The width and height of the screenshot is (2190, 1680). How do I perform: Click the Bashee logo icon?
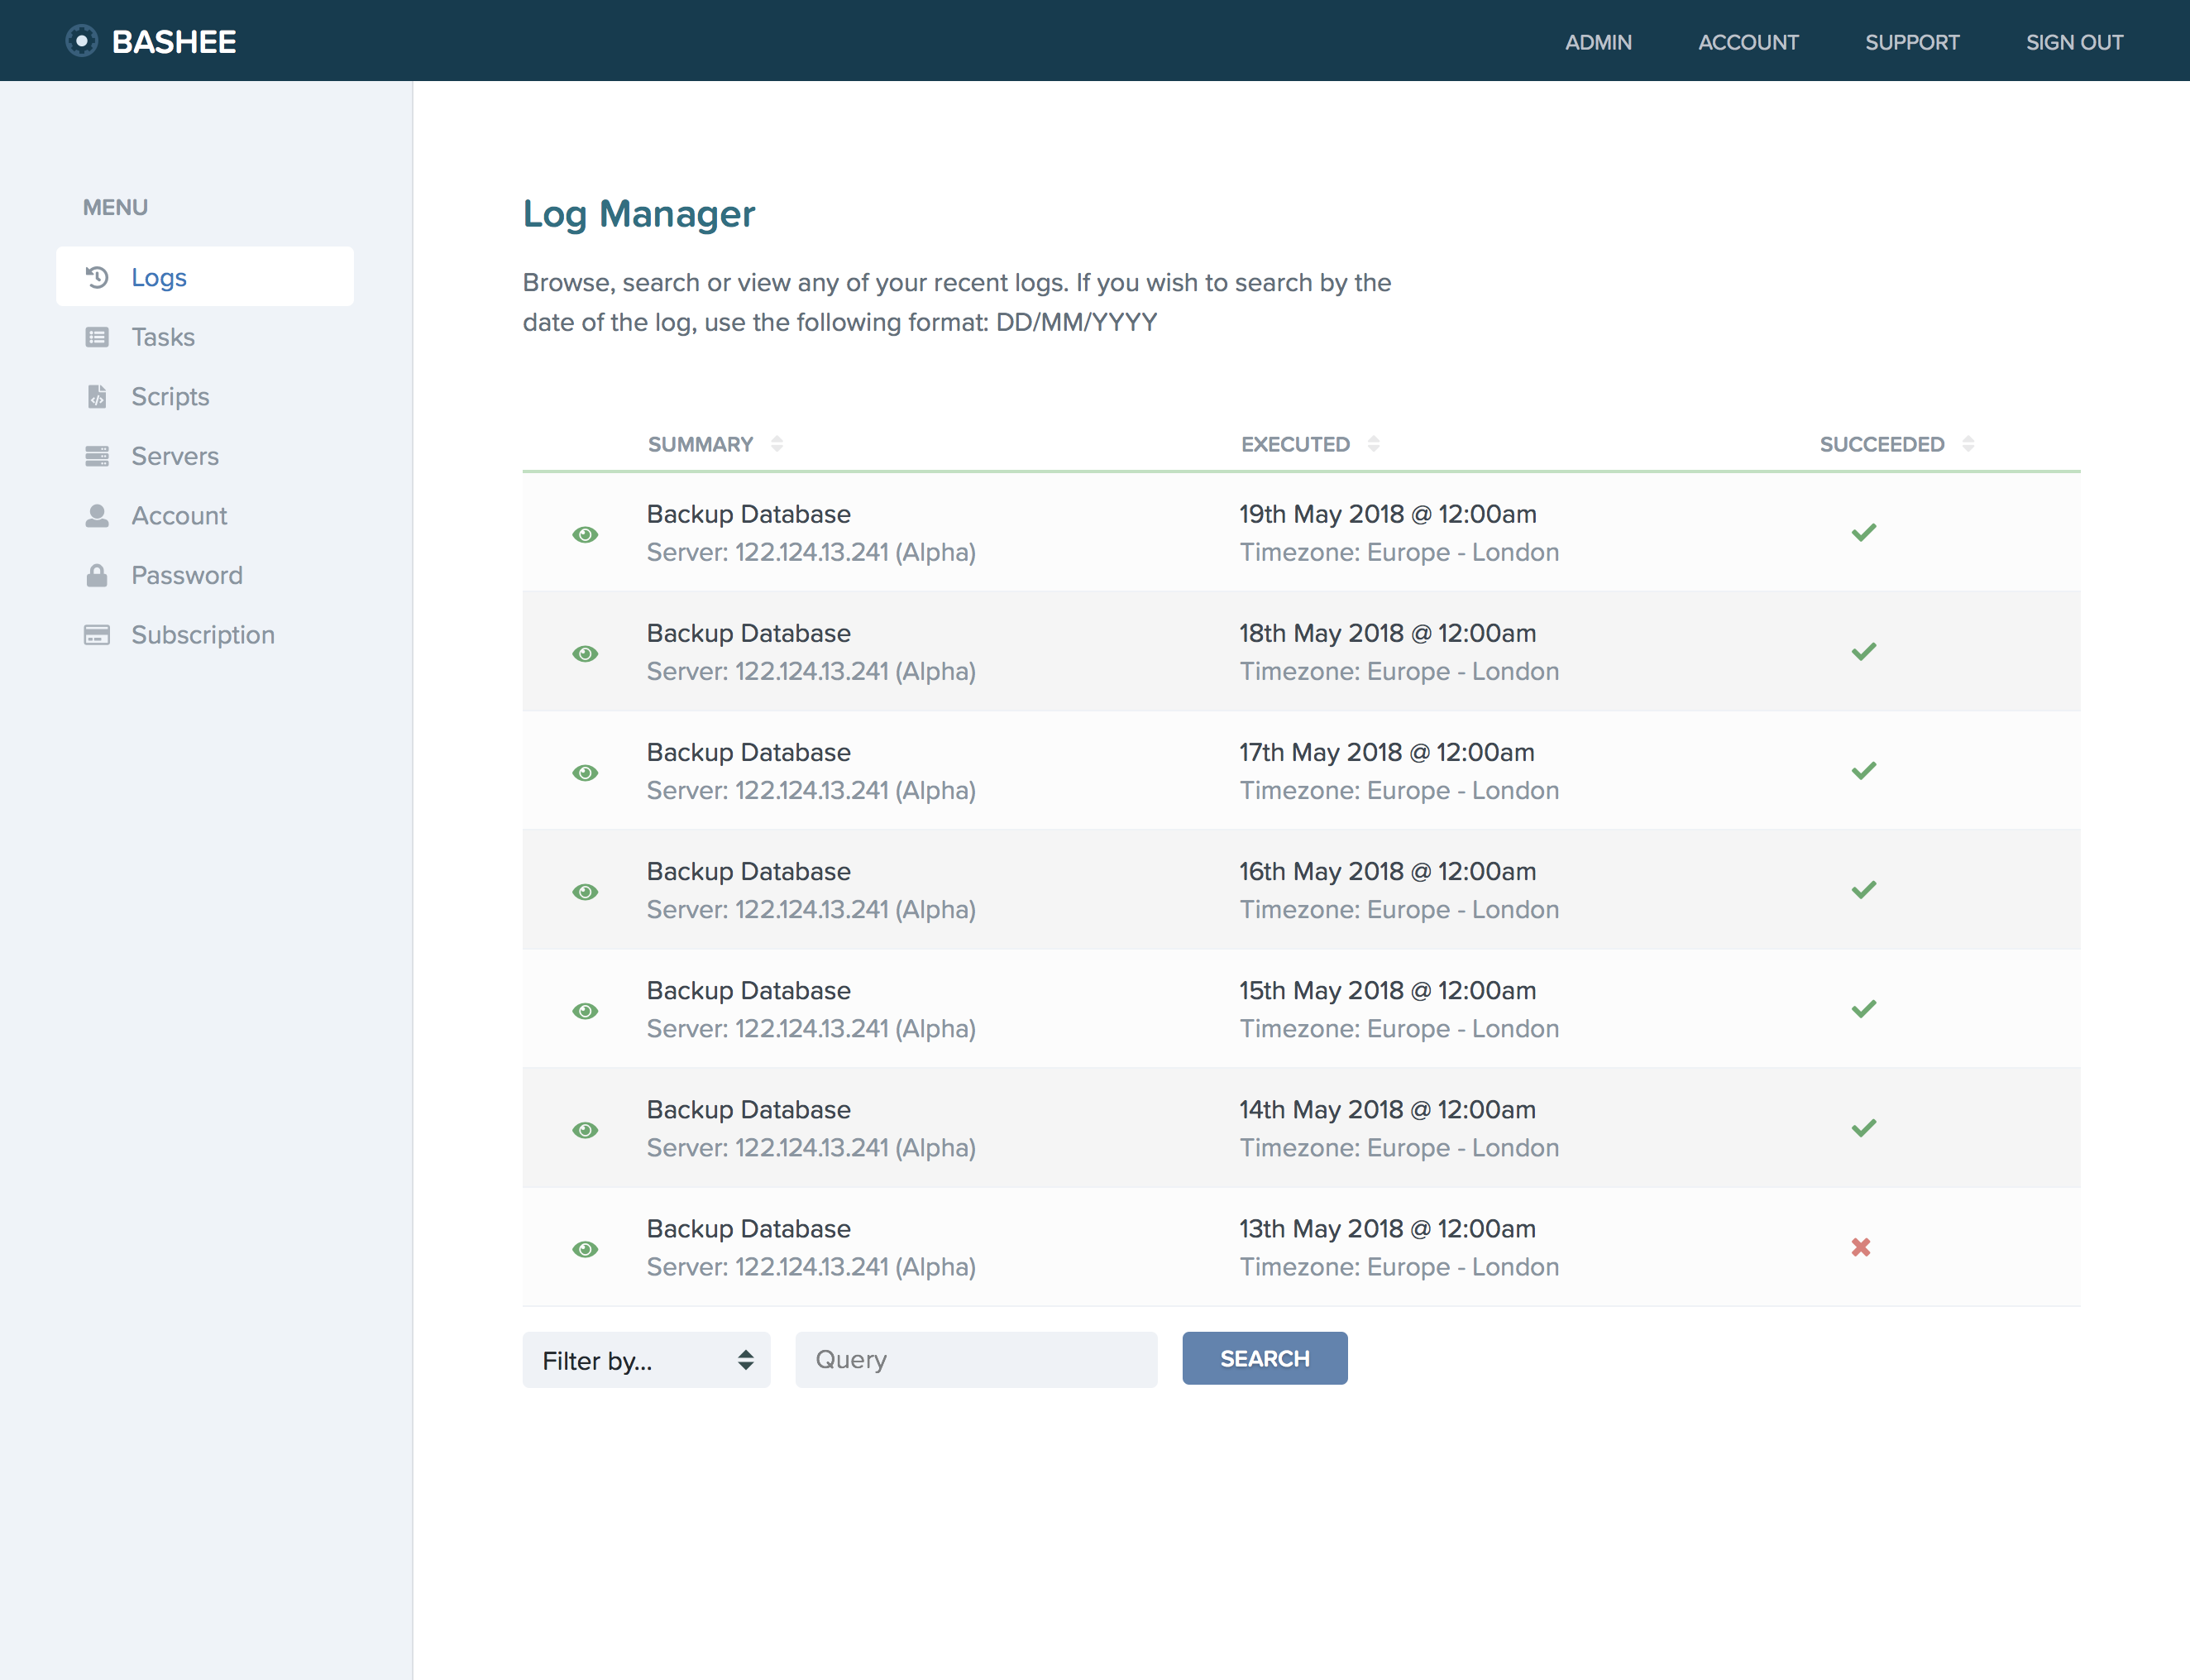(81, 41)
